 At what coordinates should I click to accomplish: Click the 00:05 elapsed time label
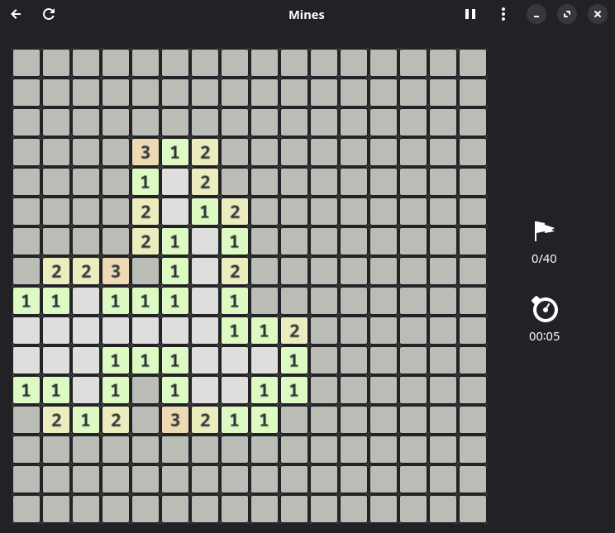pos(544,336)
